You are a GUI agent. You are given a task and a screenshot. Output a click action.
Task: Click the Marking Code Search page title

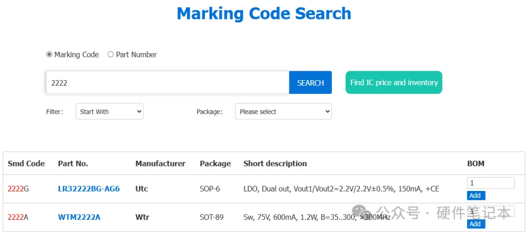(264, 14)
